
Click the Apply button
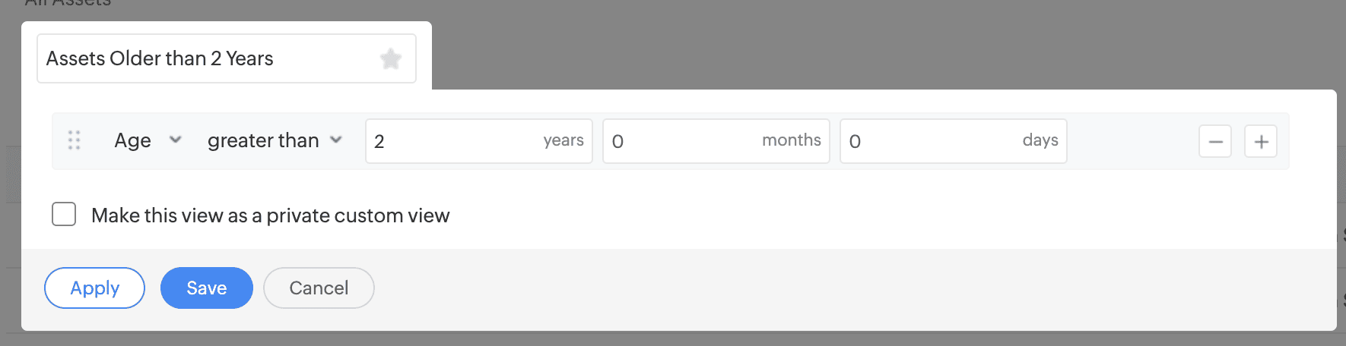tap(94, 288)
